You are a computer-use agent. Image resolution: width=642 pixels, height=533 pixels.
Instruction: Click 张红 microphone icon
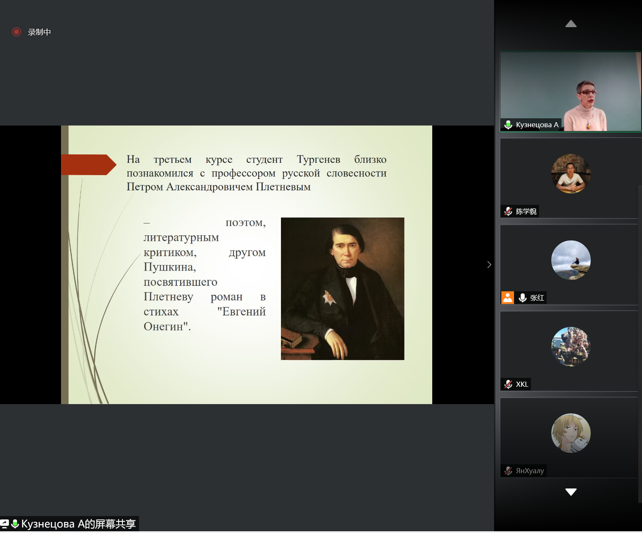click(523, 298)
